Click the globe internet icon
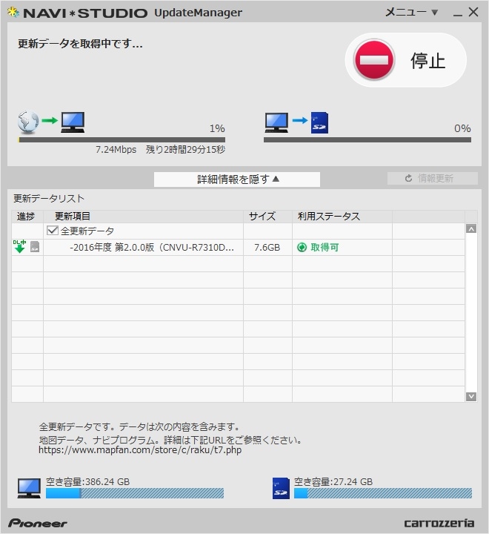 click(28, 122)
